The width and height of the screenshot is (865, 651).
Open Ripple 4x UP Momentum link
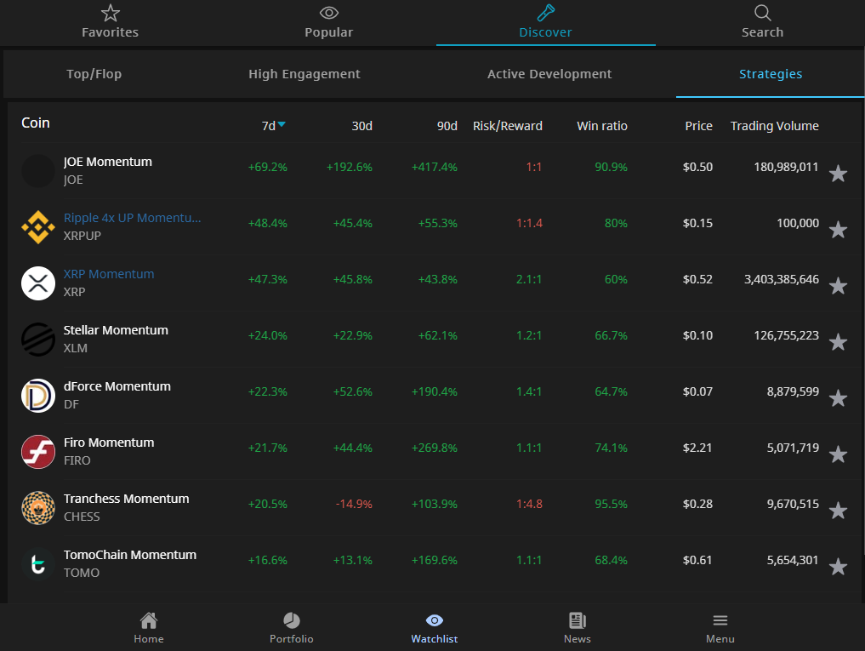tap(133, 218)
